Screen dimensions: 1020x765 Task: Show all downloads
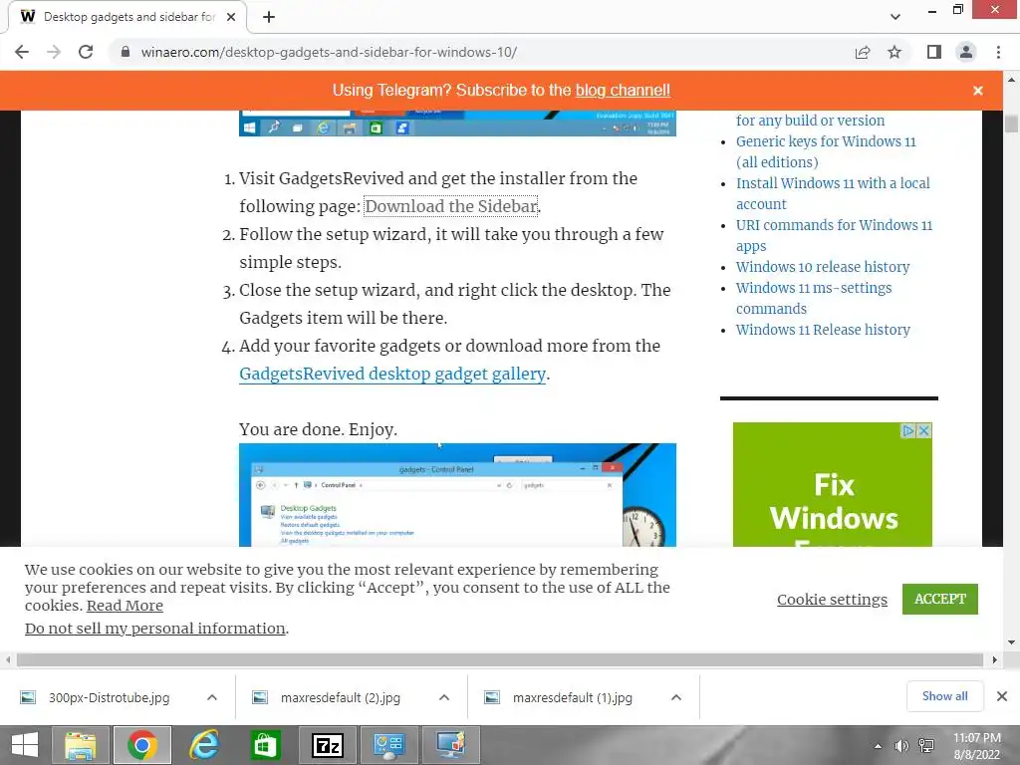944,696
